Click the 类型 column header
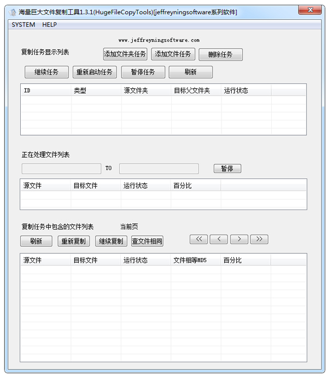This screenshot has height=377, width=328. pyautogui.click(x=96, y=90)
